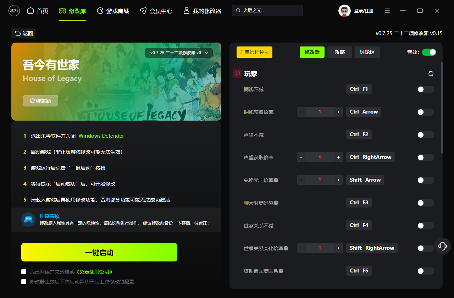Viewport: 454px width, 298px height.
Task: Open 会员中心 tab
Action: pyautogui.click(x=156, y=11)
